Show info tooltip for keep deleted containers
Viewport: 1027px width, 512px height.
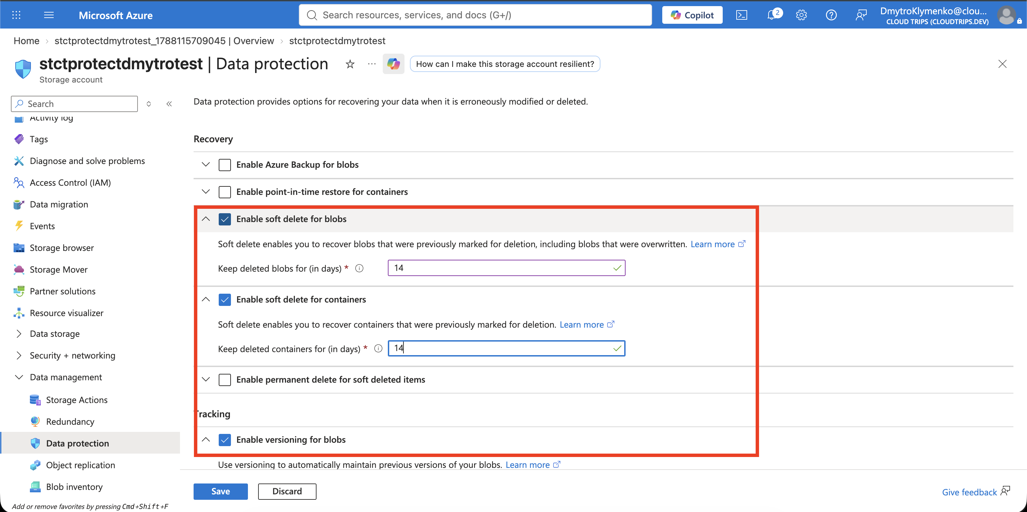coord(378,349)
